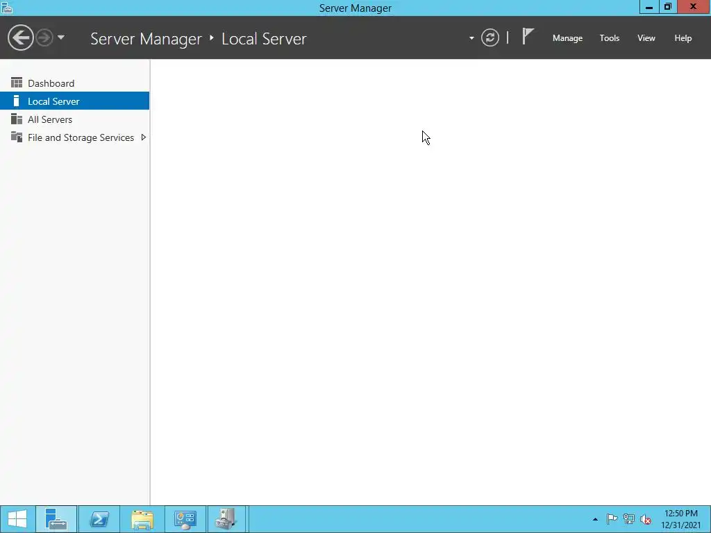Image resolution: width=711 pixels, height=533 pixels.
Task: Click Local Server in the breadcrumb title
Action: 264,39
